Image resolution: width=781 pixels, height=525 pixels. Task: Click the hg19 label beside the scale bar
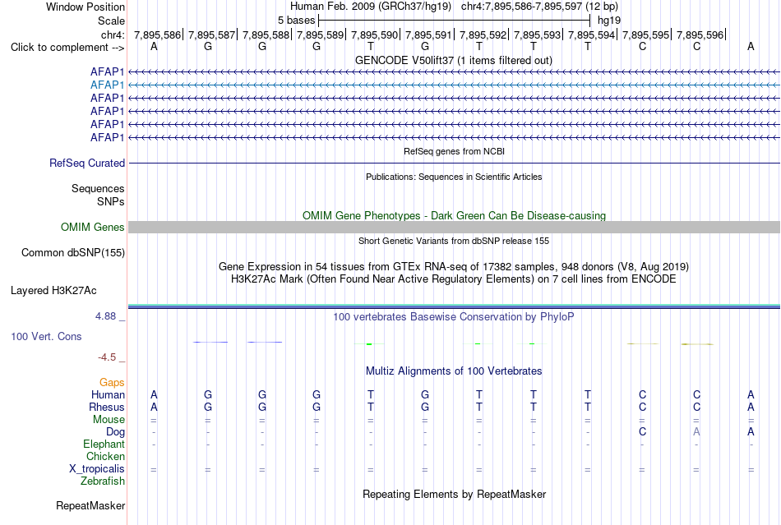[x=609, y=21]
